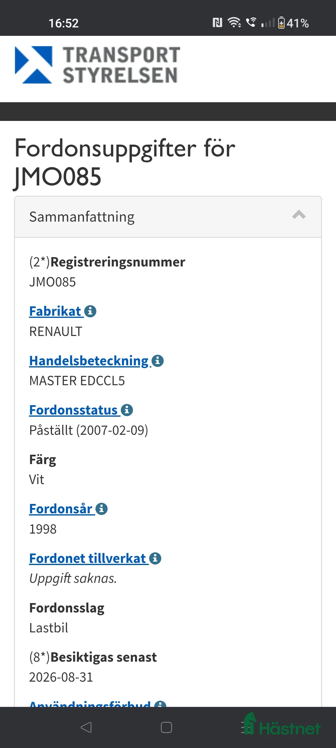Expand details via the Sammanfattning header chevron
Viewport: 336px width, 748px height.
299,215
